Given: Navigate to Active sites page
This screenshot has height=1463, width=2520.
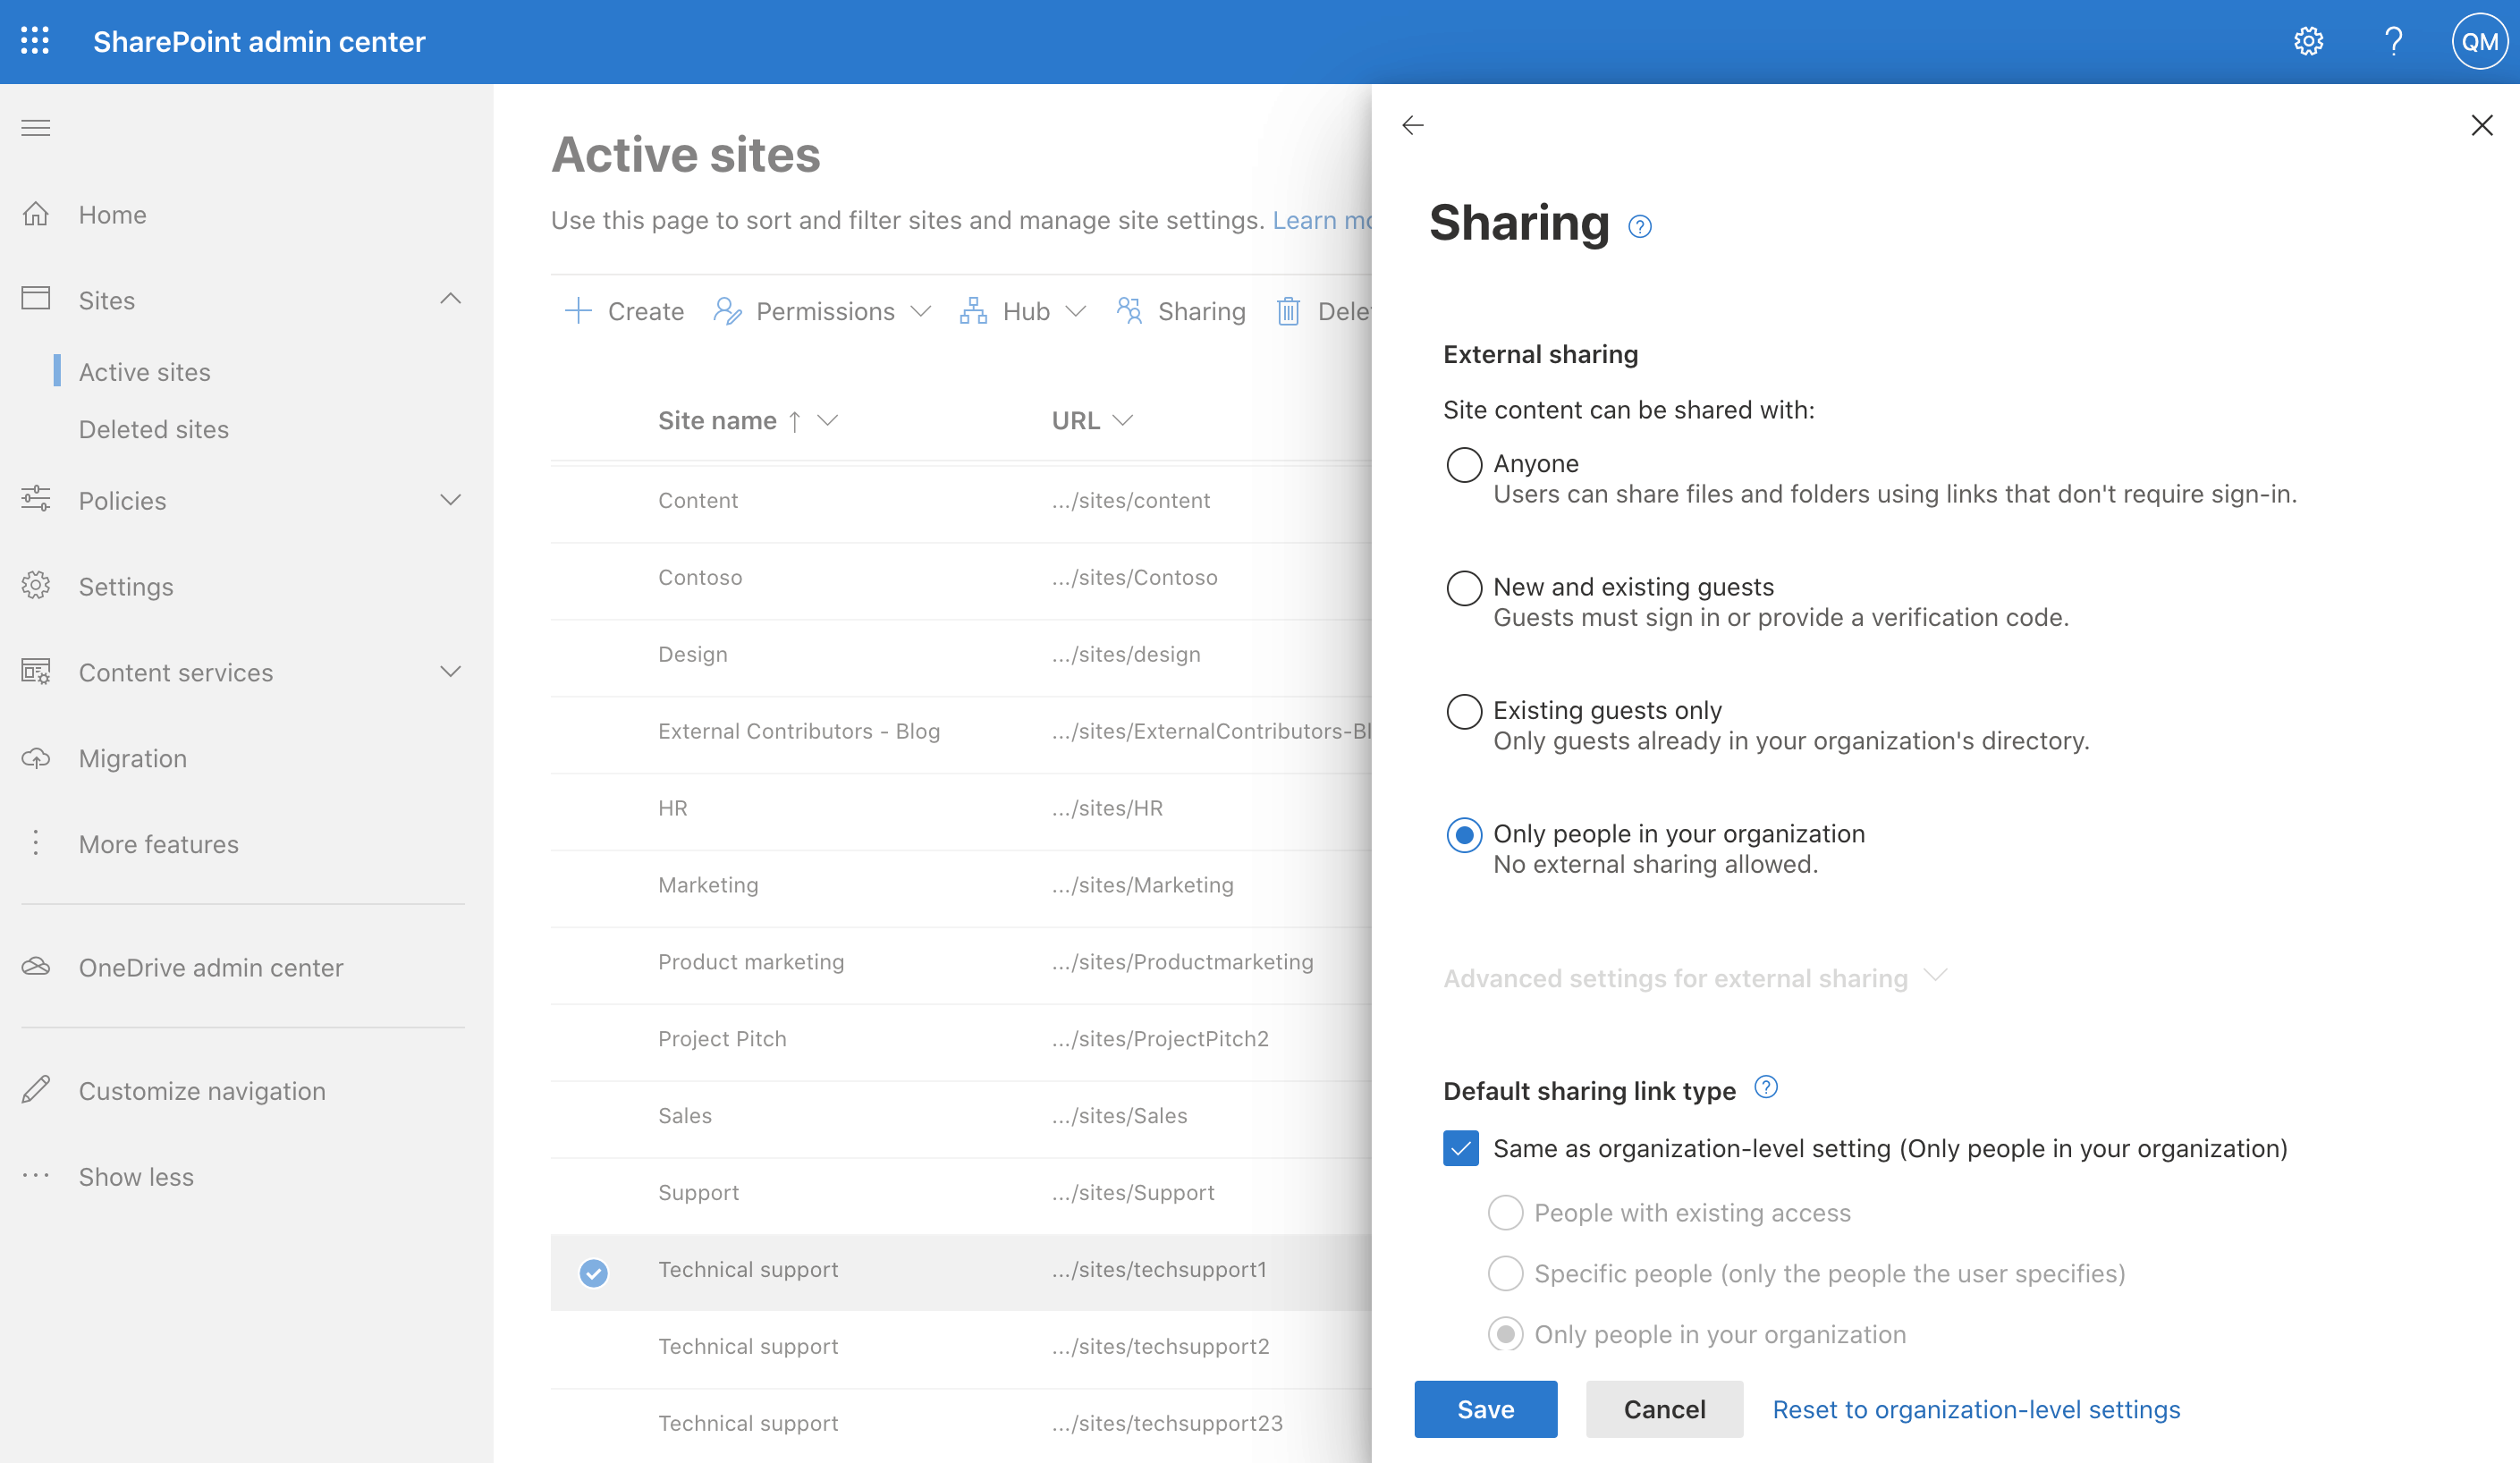Looking at the screenshot, I should point(143,369).
